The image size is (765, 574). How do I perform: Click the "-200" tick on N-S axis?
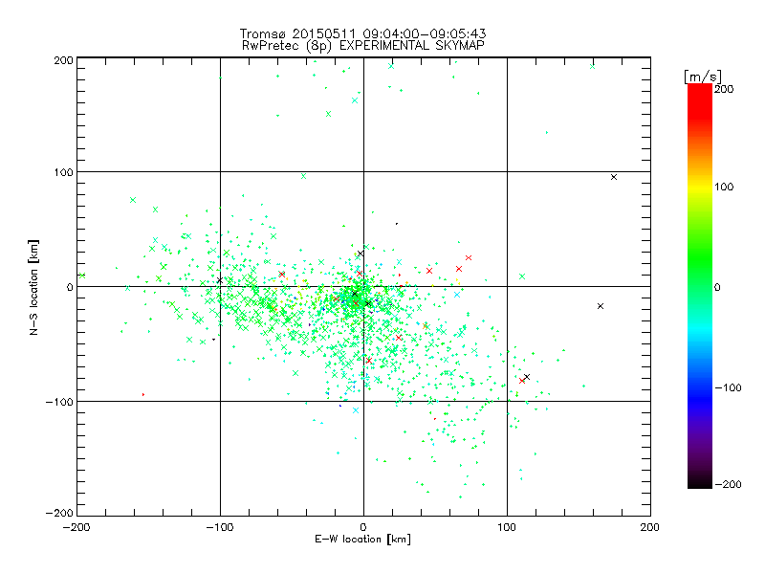click(x=59, y=513)
